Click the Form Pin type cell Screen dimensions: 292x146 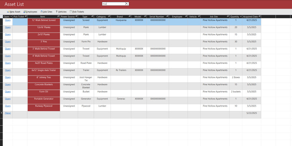pos(86,43)
